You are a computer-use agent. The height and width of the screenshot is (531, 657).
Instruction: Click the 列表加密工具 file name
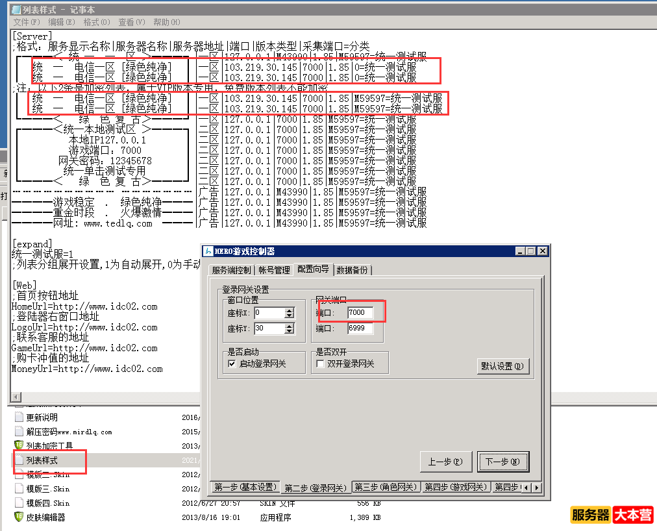pos(49,446)
